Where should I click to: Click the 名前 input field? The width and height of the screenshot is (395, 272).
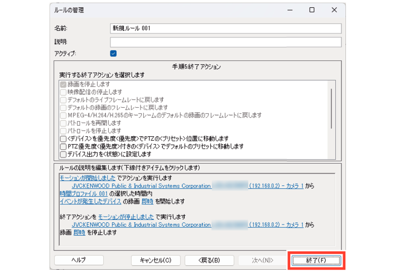[226, 28]
